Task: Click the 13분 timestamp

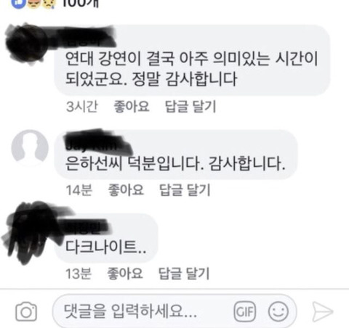Action: tap(79, 274)
